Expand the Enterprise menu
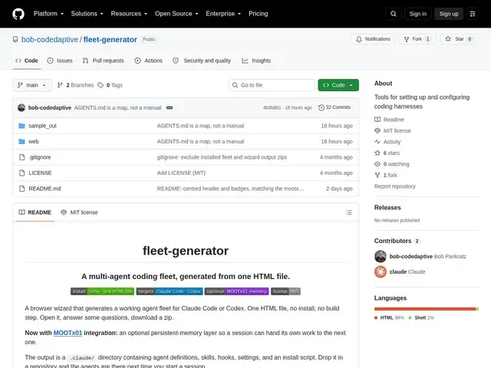Viewport: 491px width, 368px height. click(x=223, y=14)
